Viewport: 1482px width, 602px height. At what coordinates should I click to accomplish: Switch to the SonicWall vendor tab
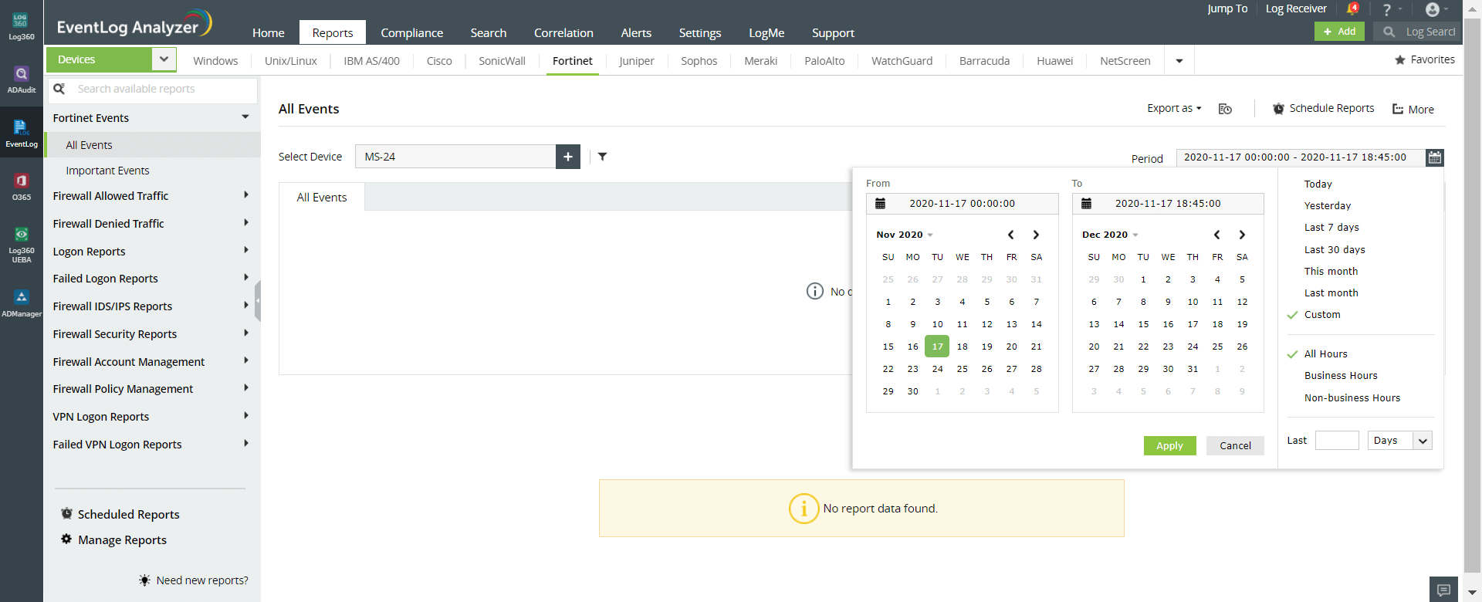(x=502, y=61)
